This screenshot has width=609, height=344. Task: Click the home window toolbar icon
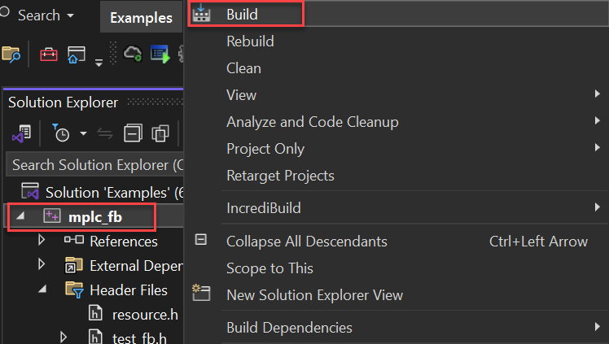[77, 54]
